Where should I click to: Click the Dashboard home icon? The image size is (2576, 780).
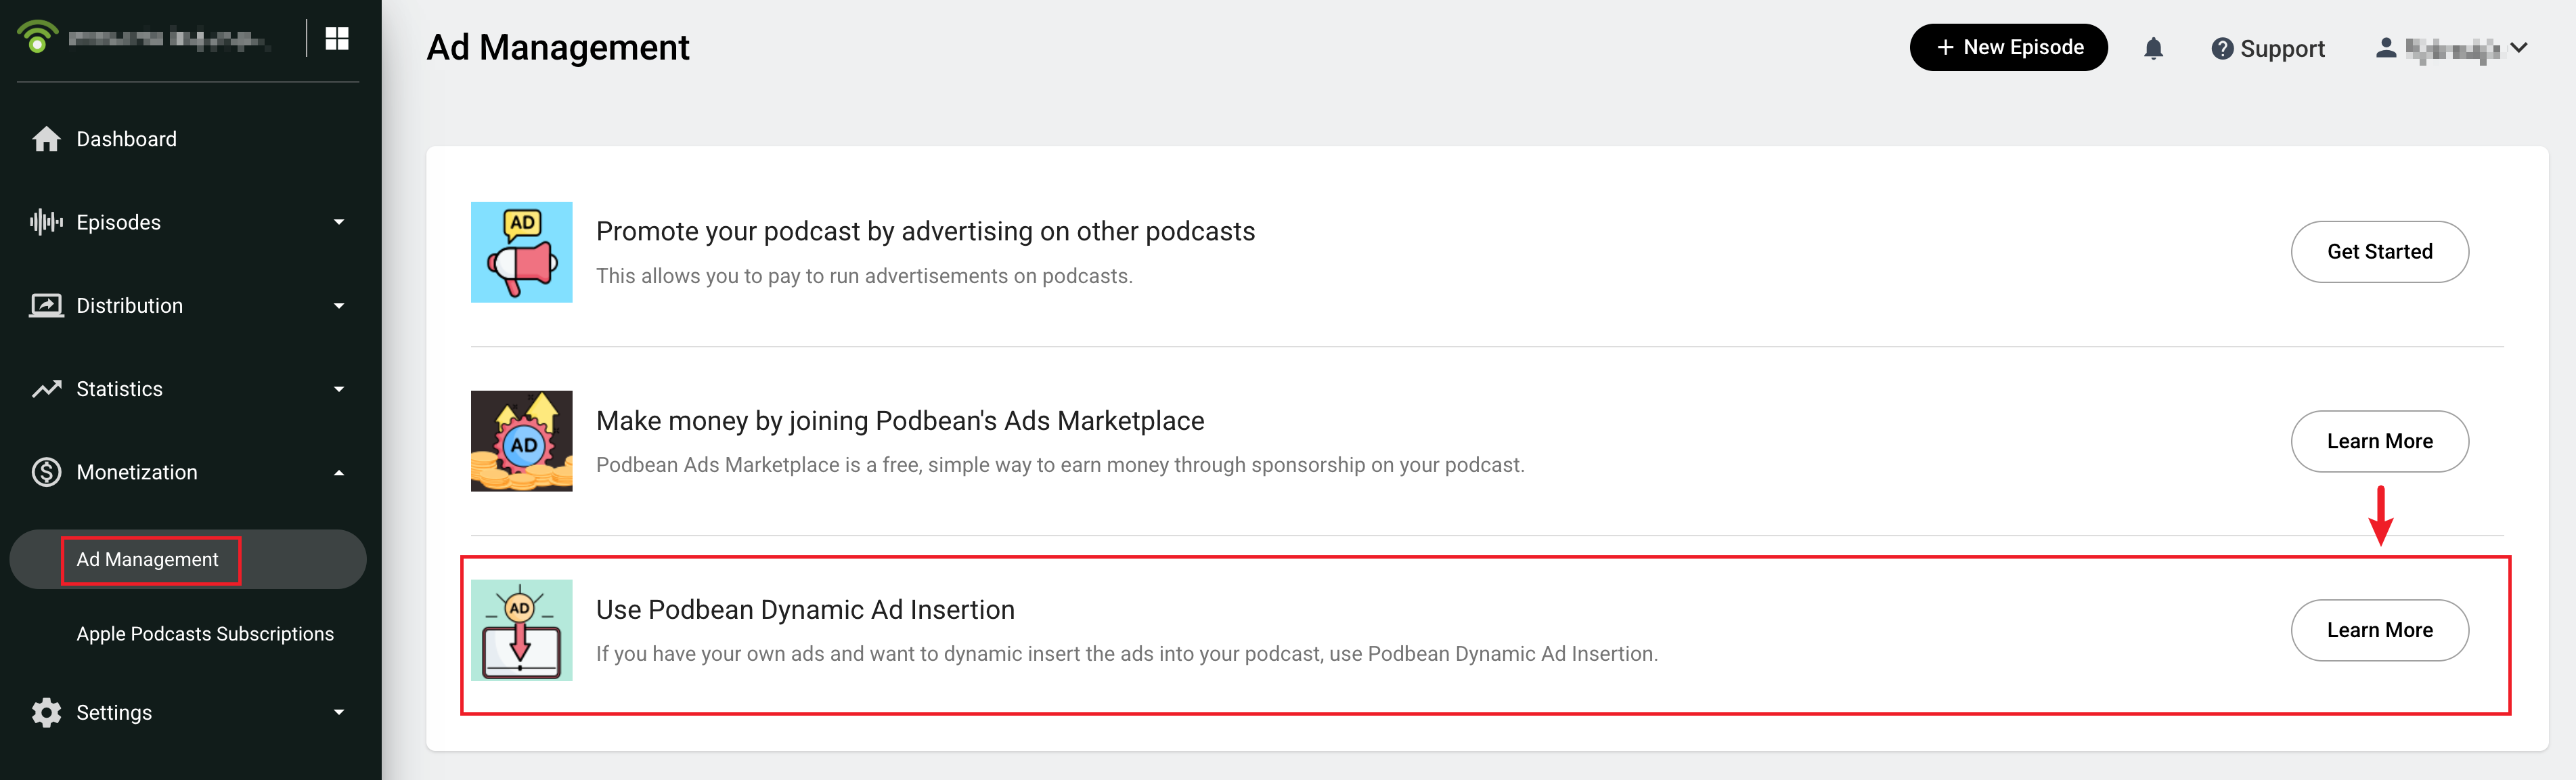46,139
